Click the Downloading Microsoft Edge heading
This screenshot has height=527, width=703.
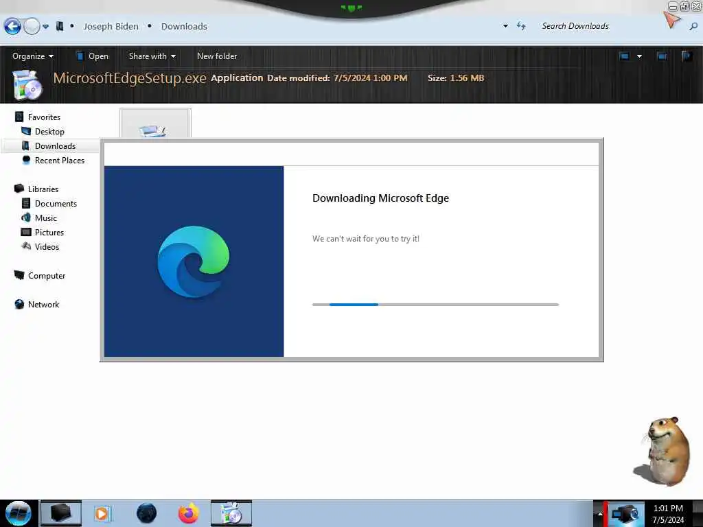pyautogui.click(x=380, y=198)
